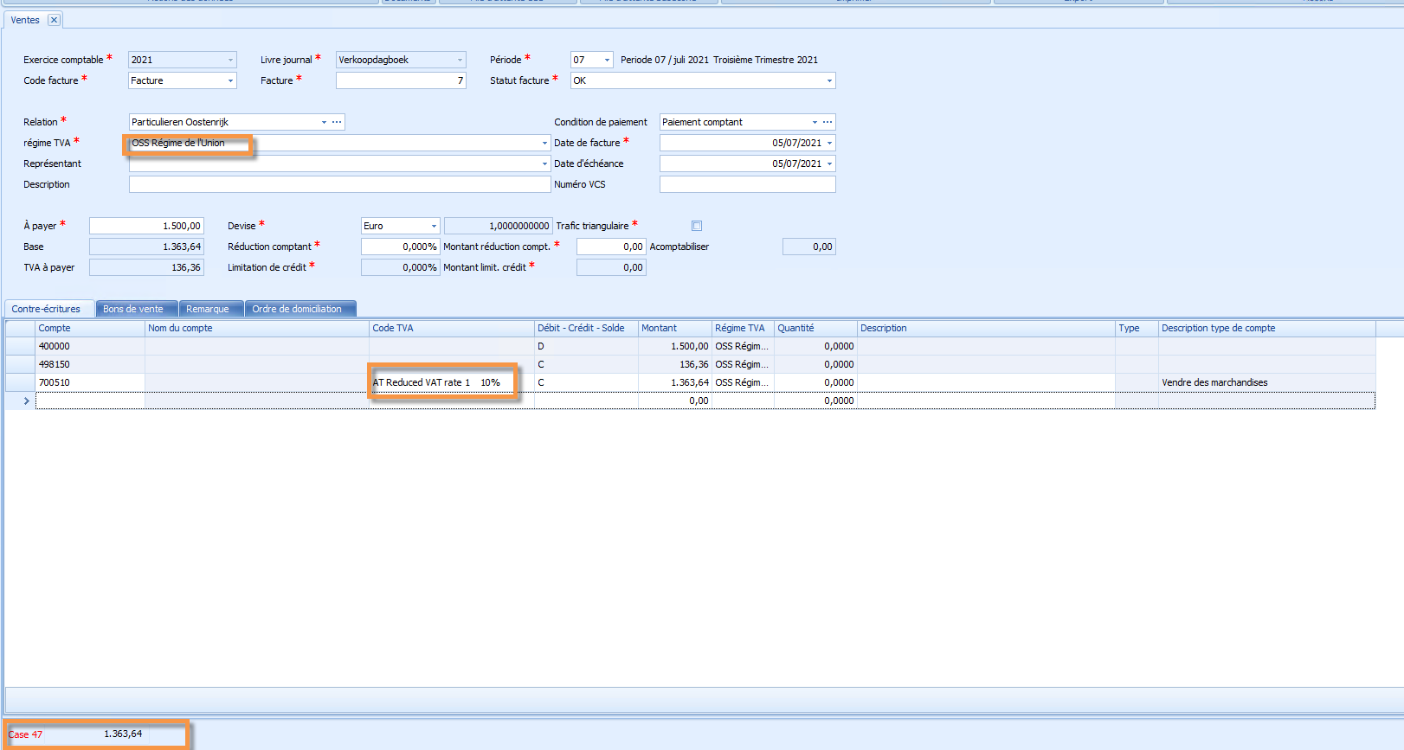Select the new empty row indicator arrow

point(27,401)
